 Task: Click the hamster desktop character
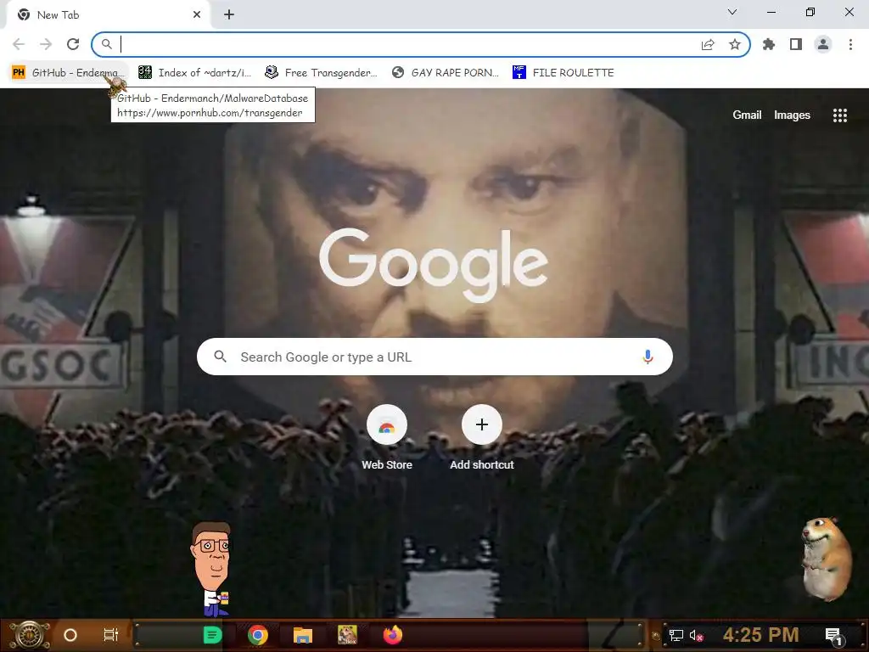pos(826,559)
